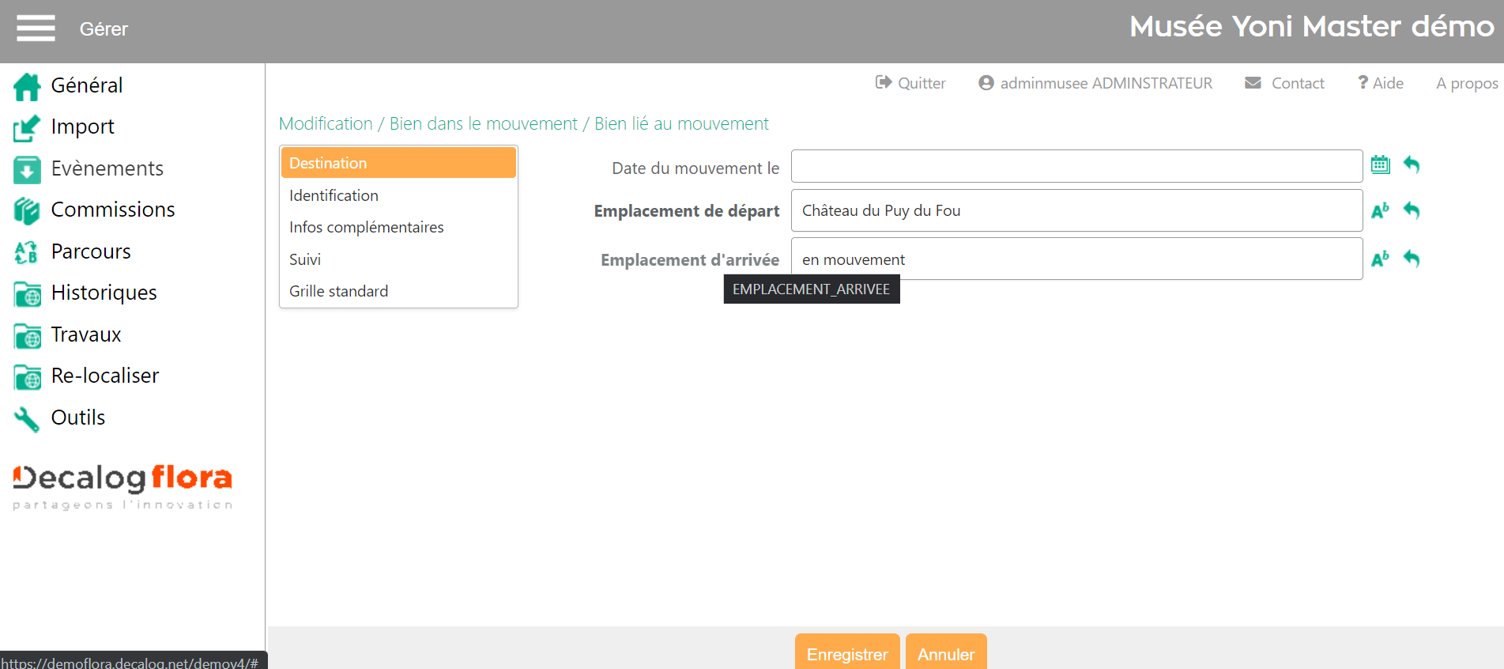The image size is (1504, 669).
Task: Open calendar picker for Date du mouvement
Action: tap(1381, 164)
